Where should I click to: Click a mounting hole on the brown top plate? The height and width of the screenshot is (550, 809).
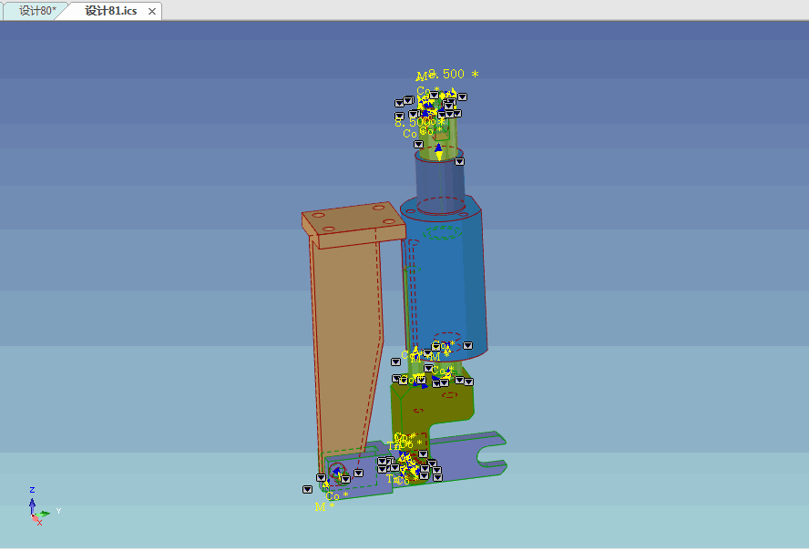click(x=319, y=217)
